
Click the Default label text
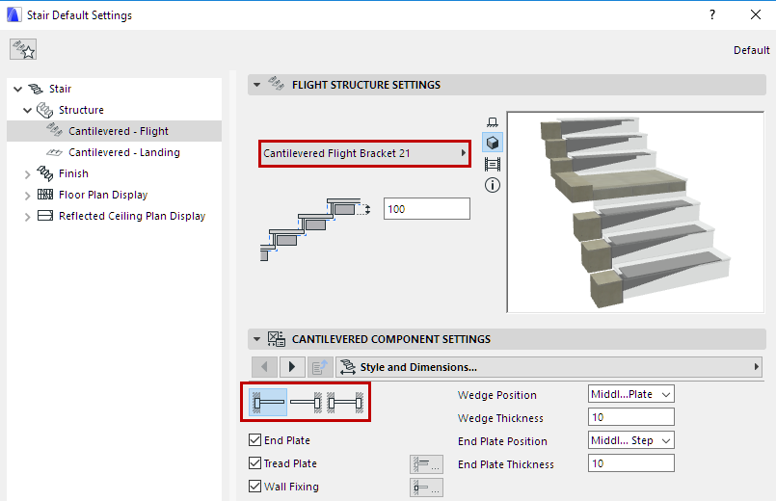tap(751, 50)
